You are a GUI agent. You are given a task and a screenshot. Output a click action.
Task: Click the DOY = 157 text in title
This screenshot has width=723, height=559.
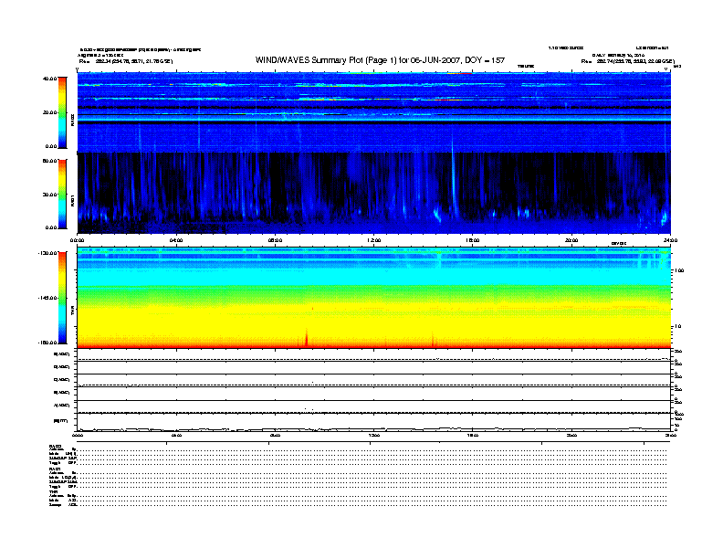point(485,60)
